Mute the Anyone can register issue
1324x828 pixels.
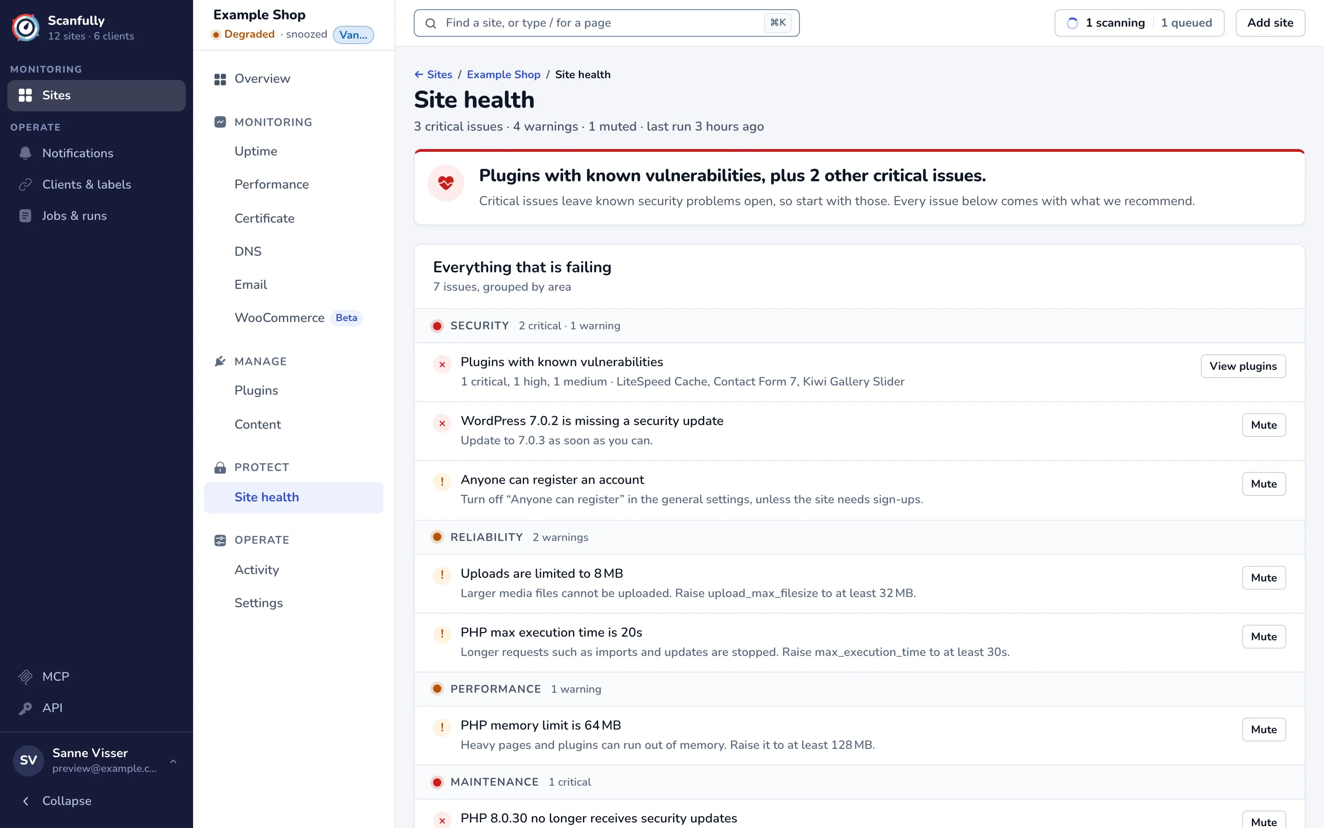[1264, 484]
